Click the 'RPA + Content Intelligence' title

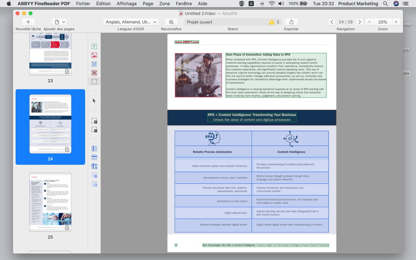pos(252,115)
